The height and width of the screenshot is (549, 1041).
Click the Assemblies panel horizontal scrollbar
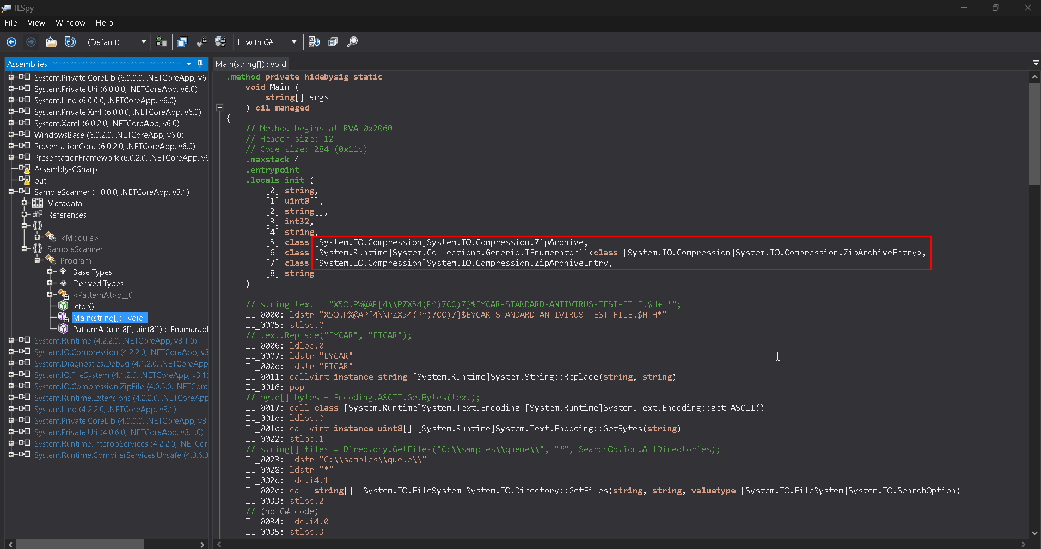coord(79,544)
